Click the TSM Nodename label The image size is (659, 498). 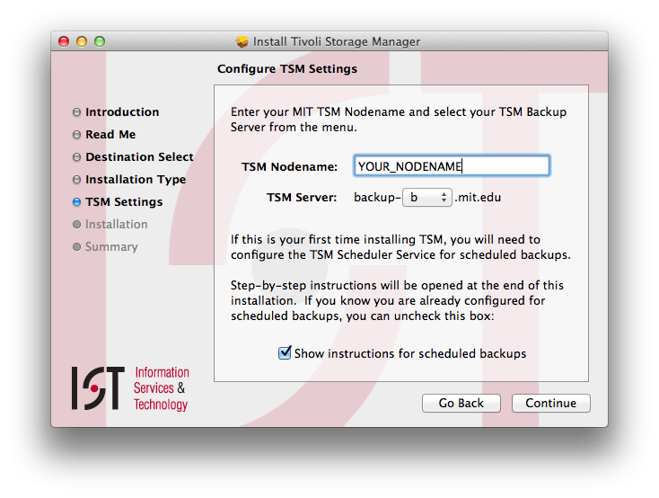[290, 166]
